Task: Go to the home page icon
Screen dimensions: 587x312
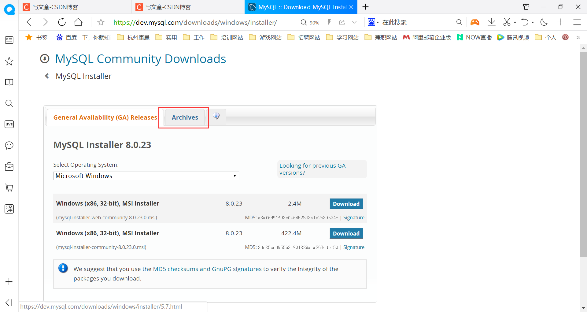Action: (x=78, y=22)
